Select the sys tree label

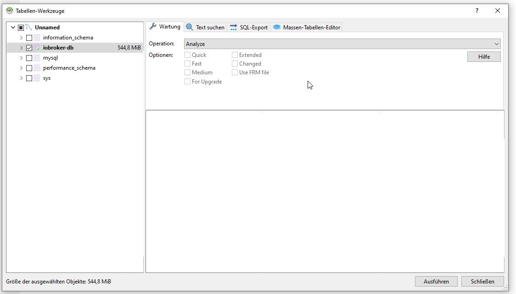(x=47, y=78)
